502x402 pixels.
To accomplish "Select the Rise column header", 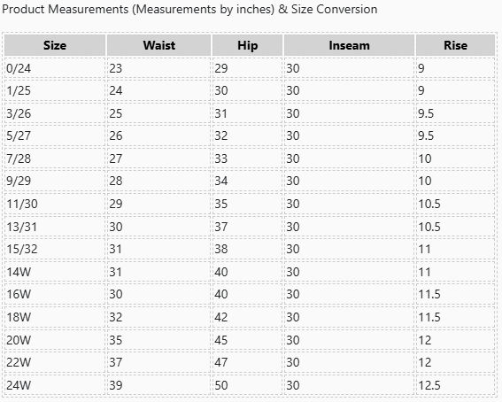I will pyautogui.click(x=455, y=45).
